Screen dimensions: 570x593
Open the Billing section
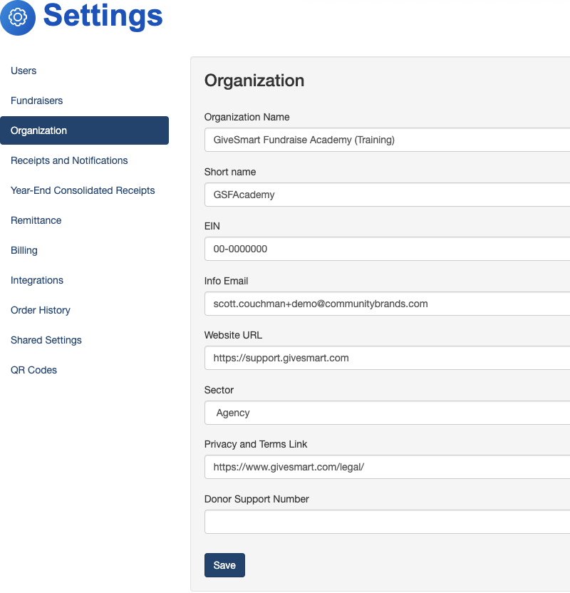(24, 250)
